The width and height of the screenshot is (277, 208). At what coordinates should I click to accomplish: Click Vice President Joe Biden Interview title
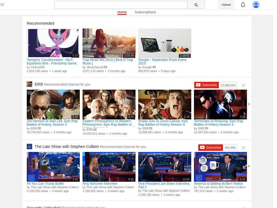(164, 185)
